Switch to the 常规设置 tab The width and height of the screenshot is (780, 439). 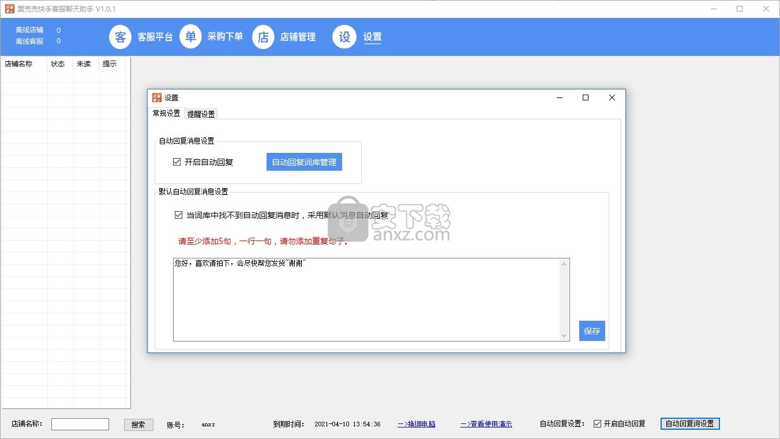[166, 113]
